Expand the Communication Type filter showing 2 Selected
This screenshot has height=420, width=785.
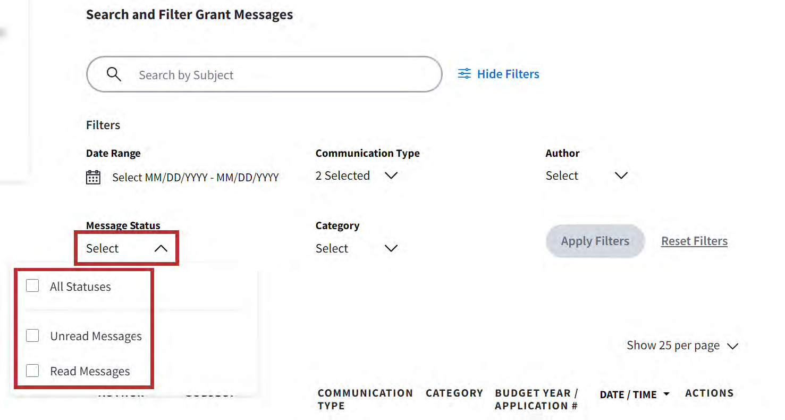(x=356, y=176)
